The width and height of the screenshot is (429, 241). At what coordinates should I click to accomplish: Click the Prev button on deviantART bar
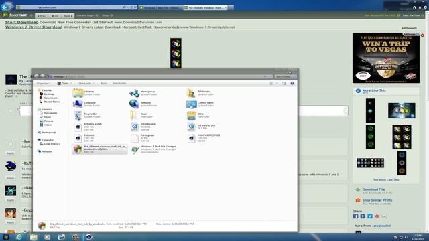point(42,16)
